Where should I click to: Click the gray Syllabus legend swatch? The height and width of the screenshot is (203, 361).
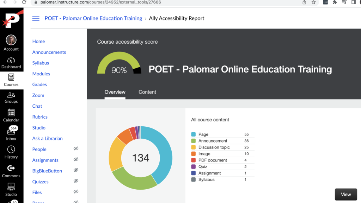pos(194,179)
